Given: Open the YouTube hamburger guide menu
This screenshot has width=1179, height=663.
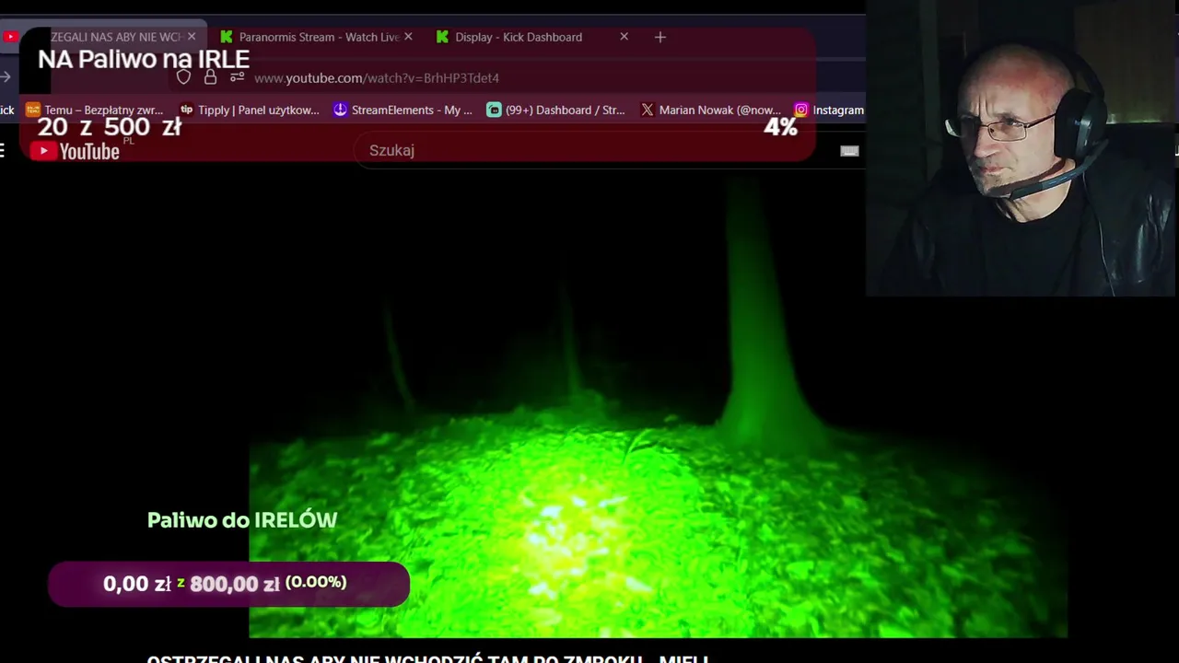Looking at the screenshot, I should [x=3, y=151].
